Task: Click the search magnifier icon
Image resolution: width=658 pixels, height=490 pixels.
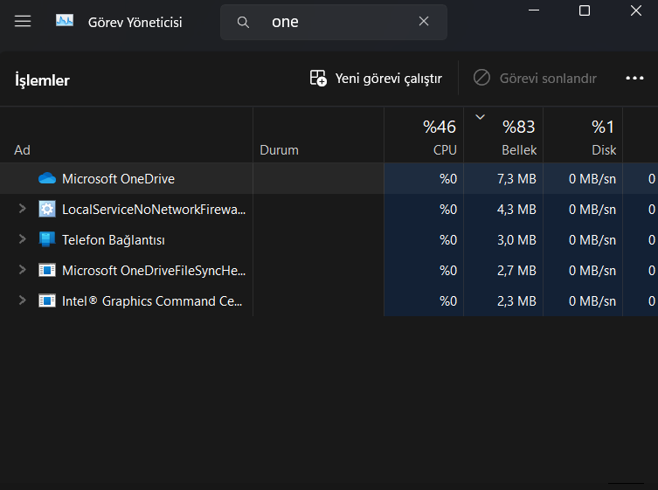Action: (x=243, y=22)
